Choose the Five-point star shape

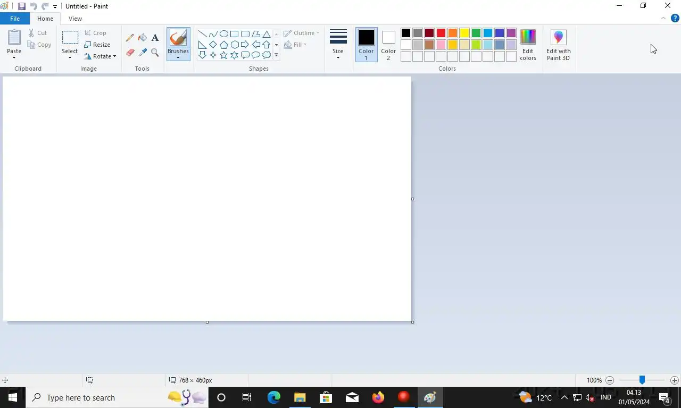coord(223,55)
